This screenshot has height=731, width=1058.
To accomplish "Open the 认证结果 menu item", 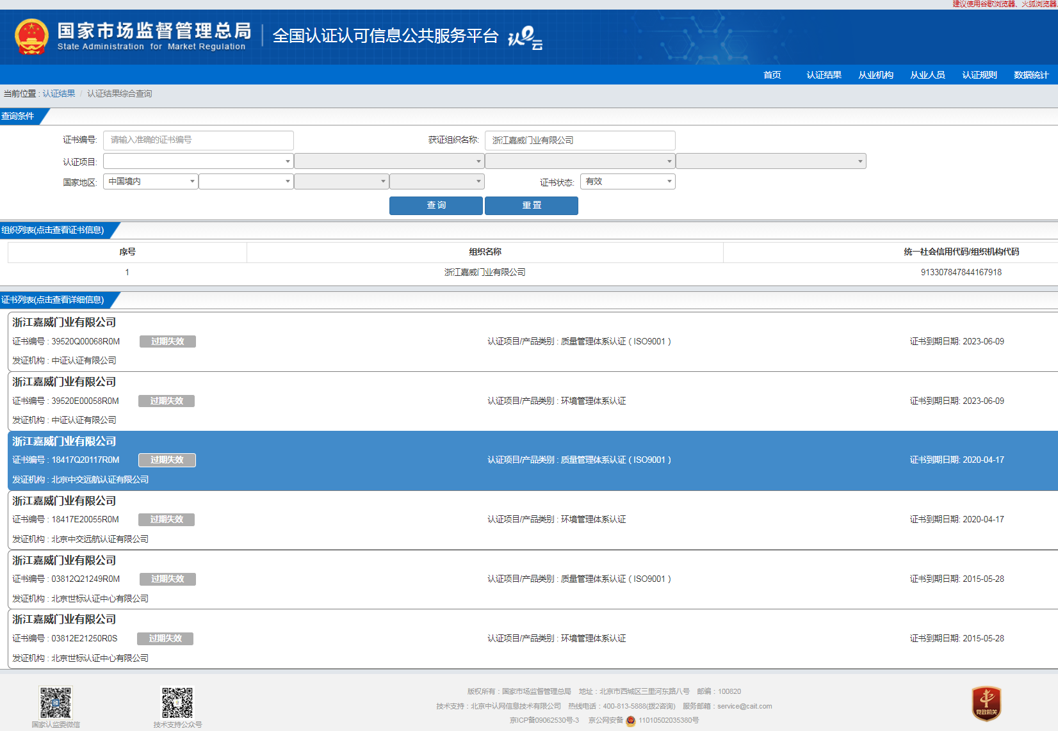I will pyautogui.click(x=824, y=75).
